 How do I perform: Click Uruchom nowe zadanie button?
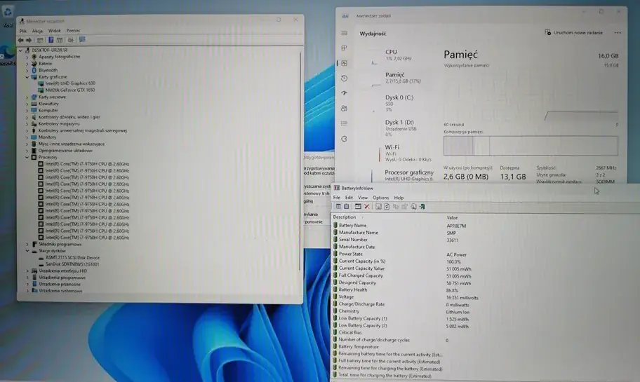[x=573, y=33]
